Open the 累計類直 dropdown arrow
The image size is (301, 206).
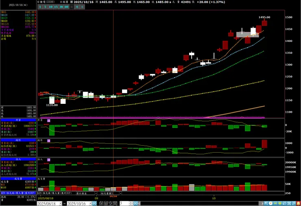click(96, 193)
